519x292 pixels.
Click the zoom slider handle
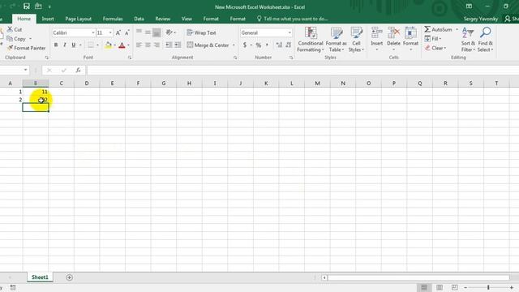pos(488,287)
